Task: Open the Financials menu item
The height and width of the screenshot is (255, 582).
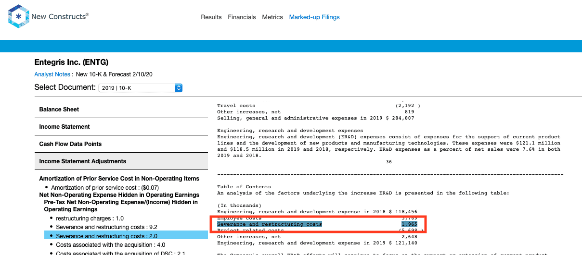Action: [242, 17]
